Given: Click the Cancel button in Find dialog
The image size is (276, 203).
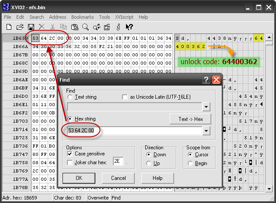Looking at the screenshot, I should tap(118, 178).
